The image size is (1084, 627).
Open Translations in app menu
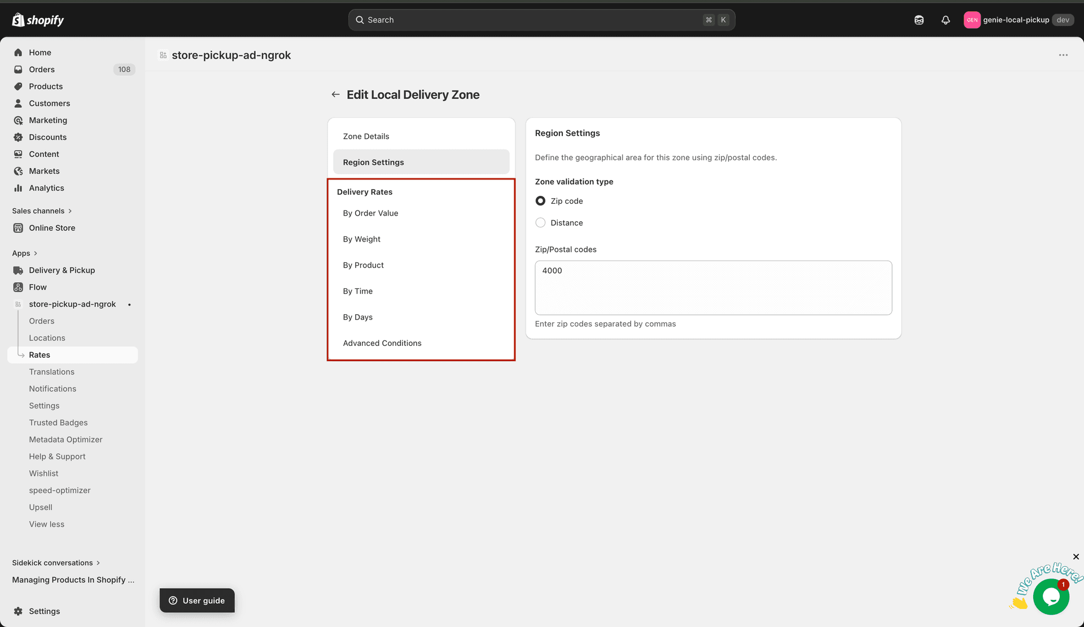(52, 372)
